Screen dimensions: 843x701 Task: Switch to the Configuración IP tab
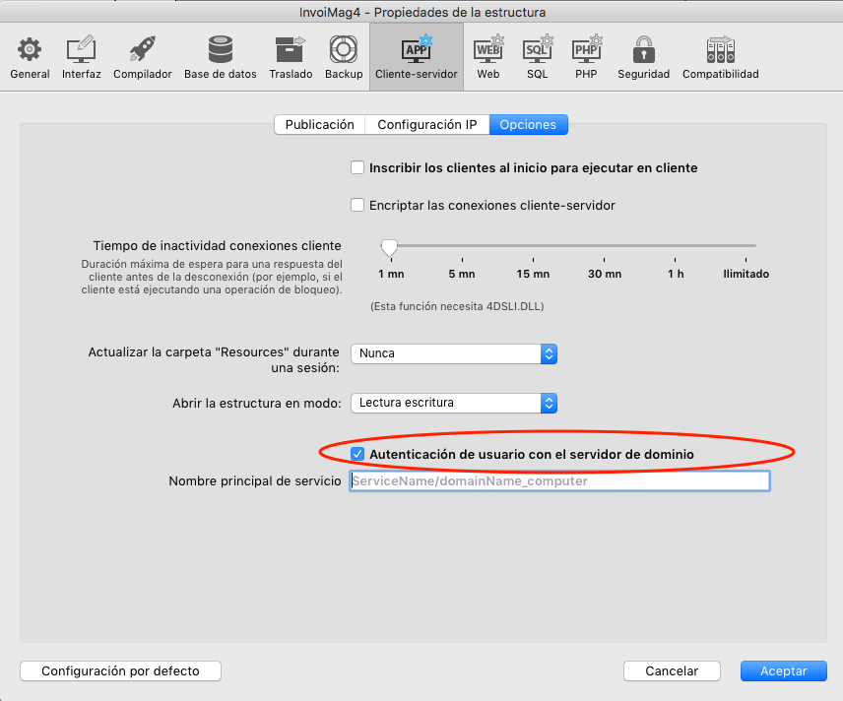click(426, 125)
